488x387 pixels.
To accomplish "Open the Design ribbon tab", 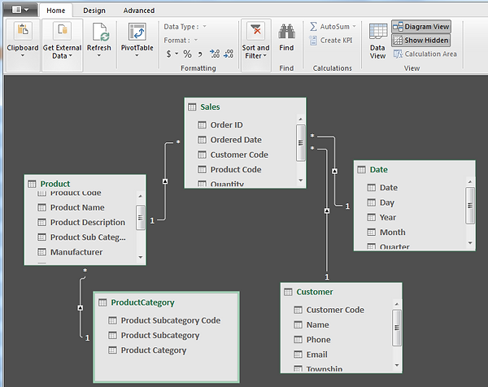I will coord(94,11).
